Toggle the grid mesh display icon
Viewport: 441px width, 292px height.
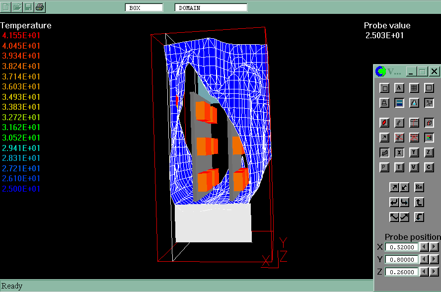(414, 88)
